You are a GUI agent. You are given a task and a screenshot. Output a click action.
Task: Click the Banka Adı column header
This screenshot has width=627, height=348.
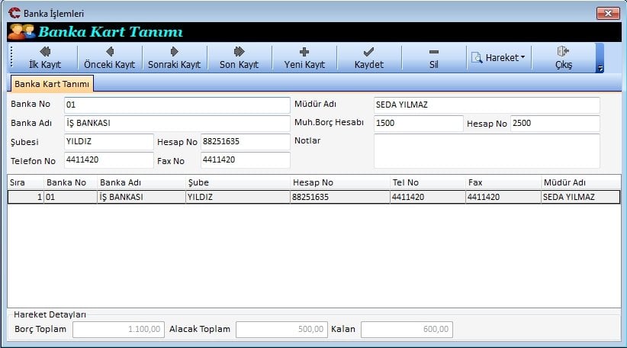click(x=142, y=182)
